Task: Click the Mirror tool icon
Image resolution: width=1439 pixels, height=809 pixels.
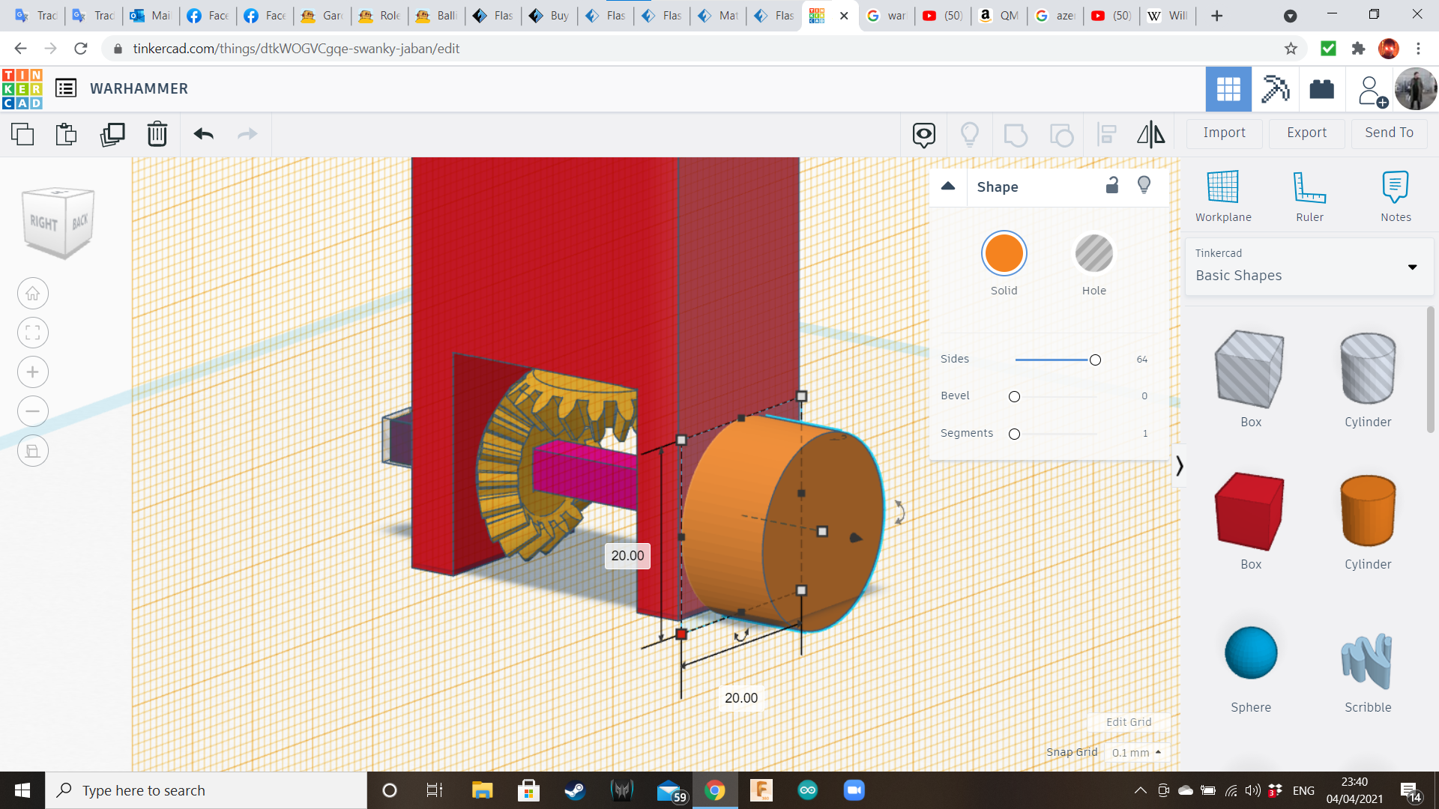Action: (1150, 134)
